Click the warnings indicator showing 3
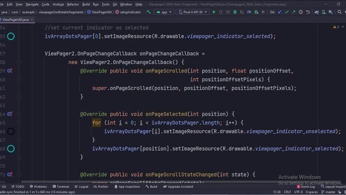The height and width of the screenshot is (195, 346). (x=336, y=27)
